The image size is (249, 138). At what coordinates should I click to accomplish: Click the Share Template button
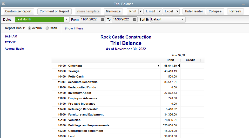(88, 11)
